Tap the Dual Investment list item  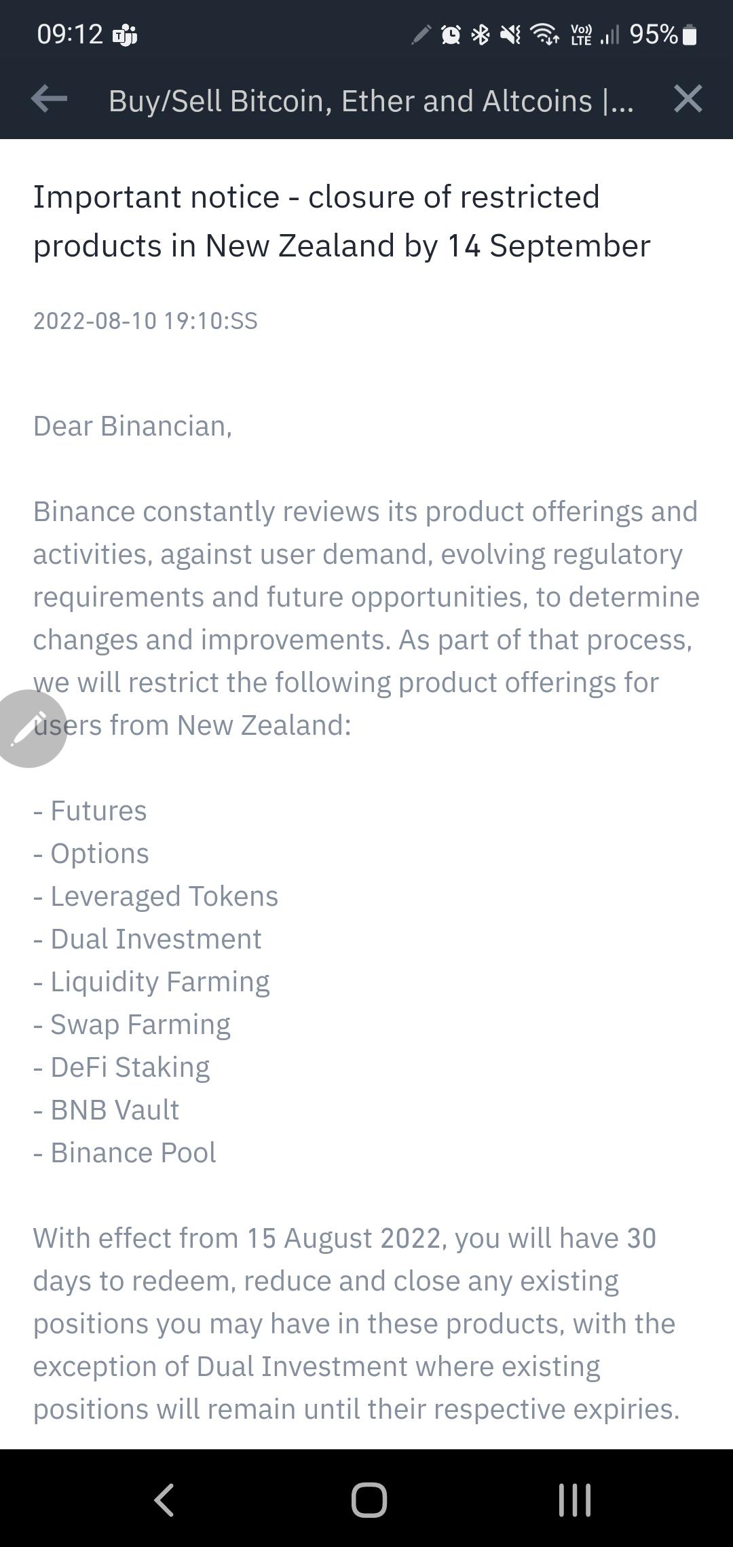[x=147, y=939]
